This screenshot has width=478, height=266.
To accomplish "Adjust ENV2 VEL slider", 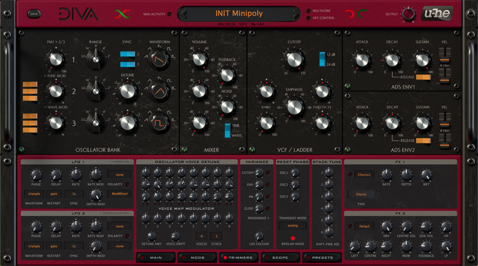I will (445, 121).
